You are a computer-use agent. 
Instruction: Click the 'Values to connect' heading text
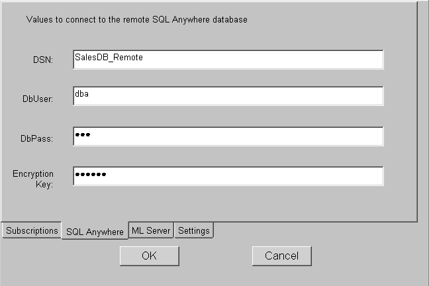tap(136, 20)
